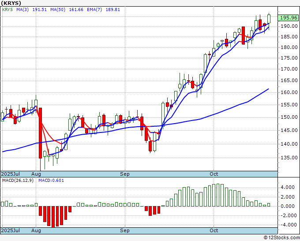Viewport: 300px width, 241px height.
Task: Click the 160.00 price axis label
Action: (x=289, y=92)
